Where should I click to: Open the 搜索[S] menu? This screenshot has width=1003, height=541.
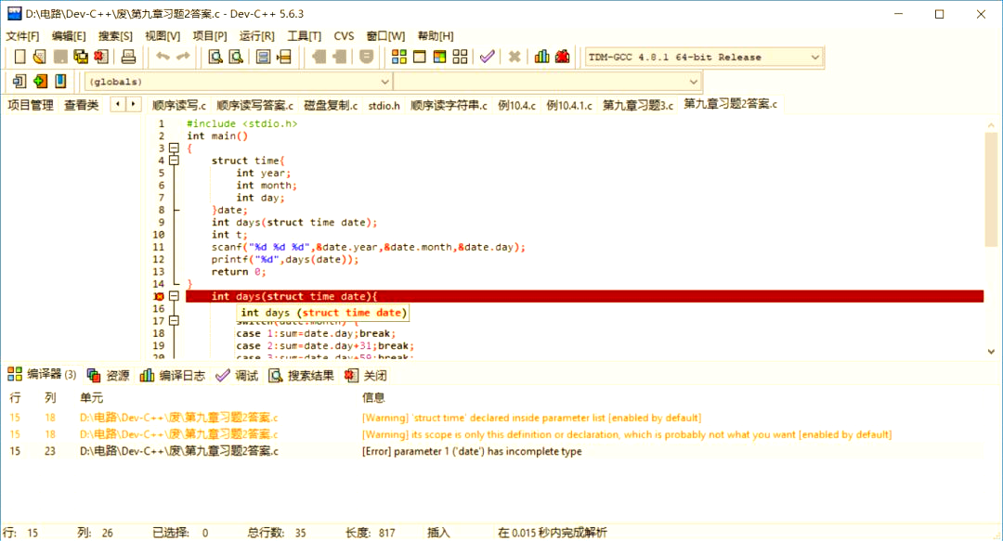coord(115,36)
